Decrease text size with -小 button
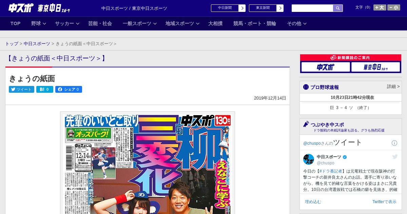This screenshot has width=407, height=214. click(394, 7)
